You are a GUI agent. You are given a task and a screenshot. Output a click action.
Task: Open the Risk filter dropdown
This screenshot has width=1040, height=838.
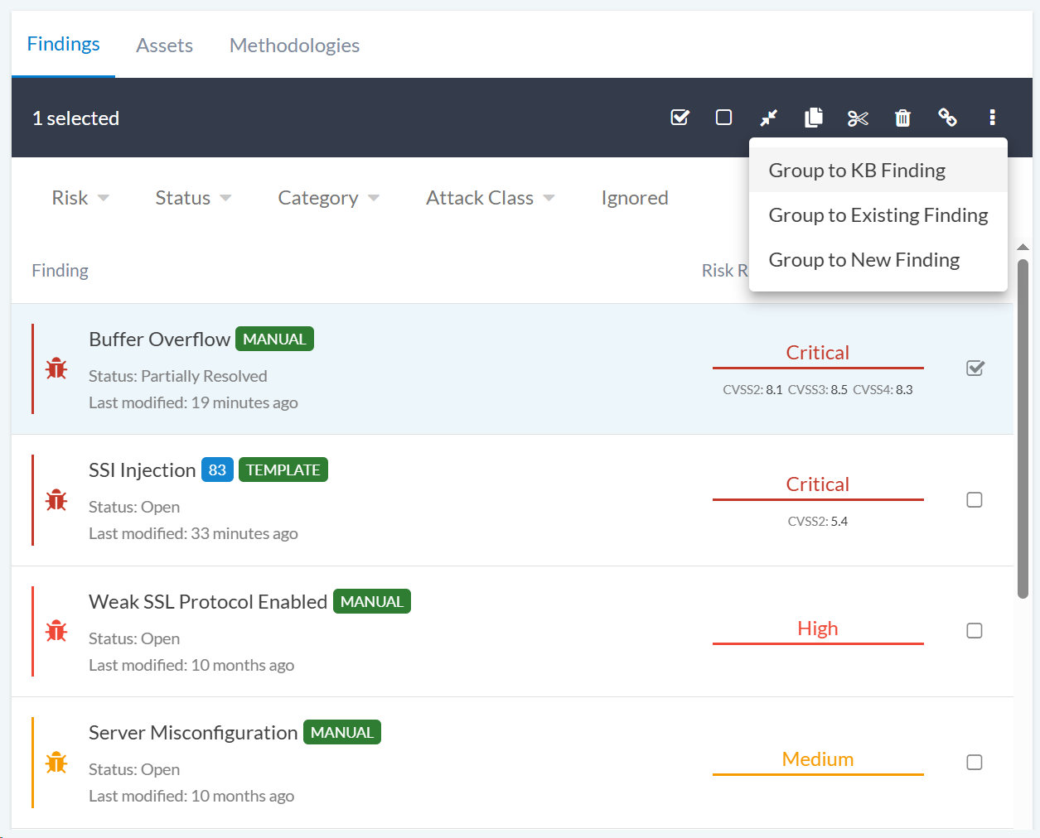(80, 198)
